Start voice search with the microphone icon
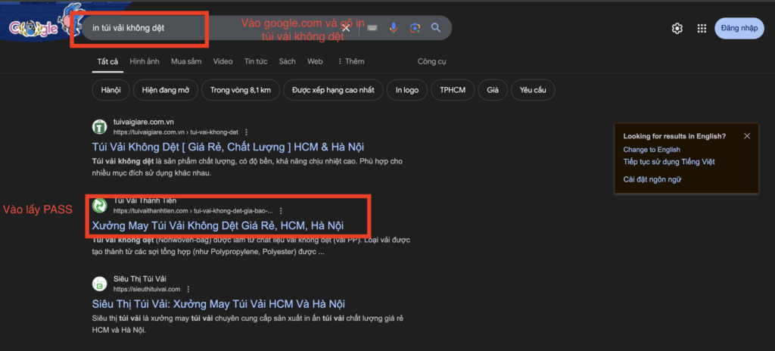Image resolution: width=775 pixels, height=351 pixels. [394, 28]
